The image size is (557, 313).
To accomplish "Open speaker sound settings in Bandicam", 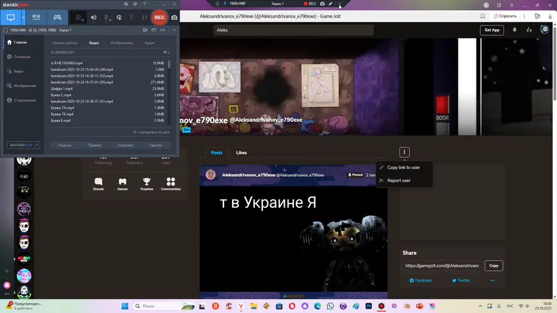I will click(x=93, y=17).
